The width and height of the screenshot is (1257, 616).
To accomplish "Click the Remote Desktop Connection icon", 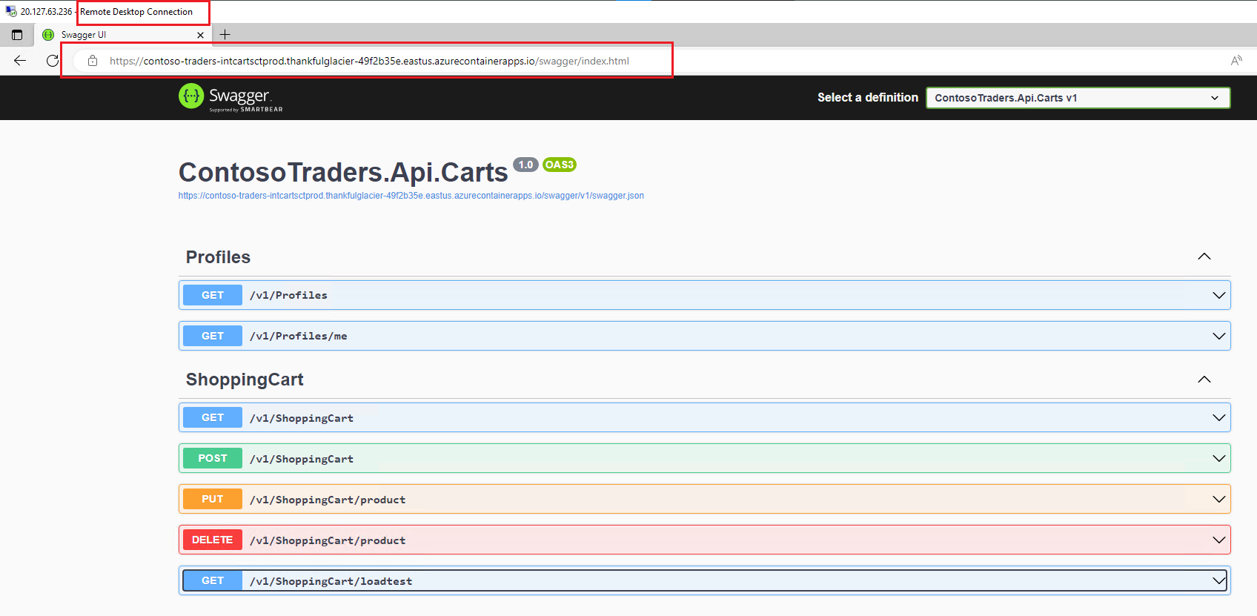I will point(11,11).
